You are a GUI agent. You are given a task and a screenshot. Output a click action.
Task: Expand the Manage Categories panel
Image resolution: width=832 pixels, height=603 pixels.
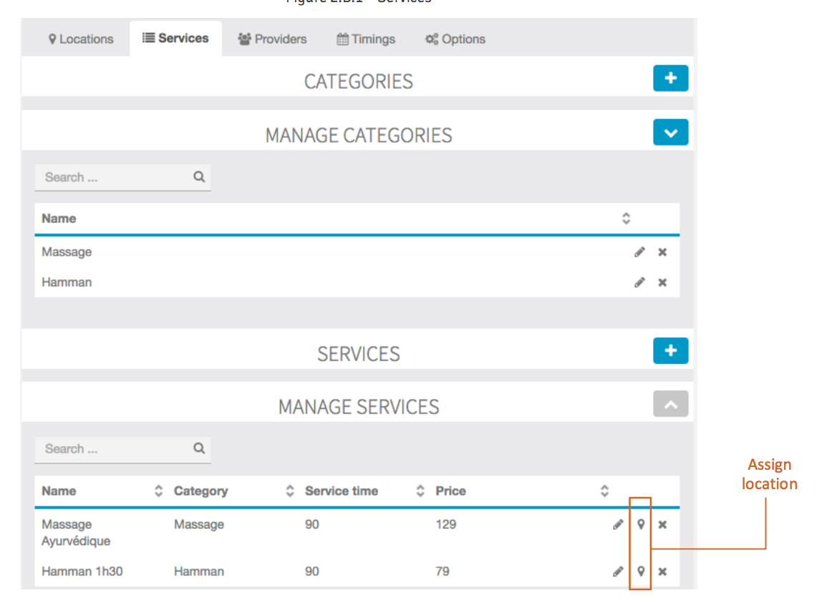click(x=670, y=132)
